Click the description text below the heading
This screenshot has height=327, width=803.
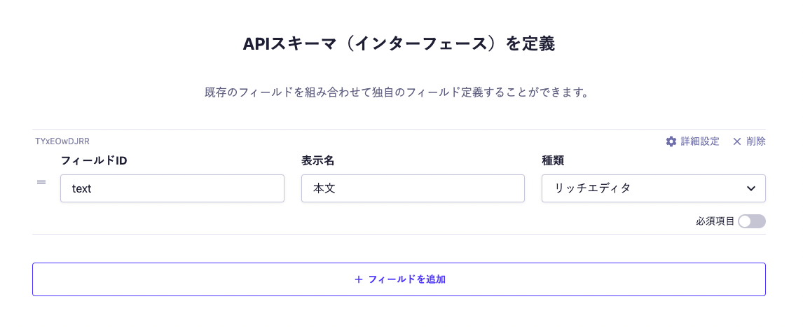click(395, 92)
